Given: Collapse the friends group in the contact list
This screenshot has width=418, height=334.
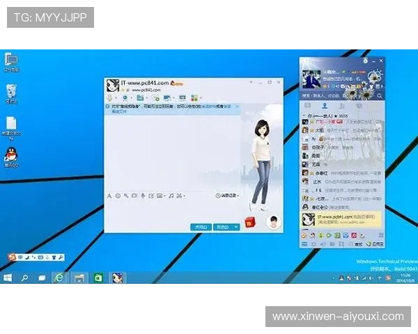Looking at the screenshot, I should (x=304, y=116).
